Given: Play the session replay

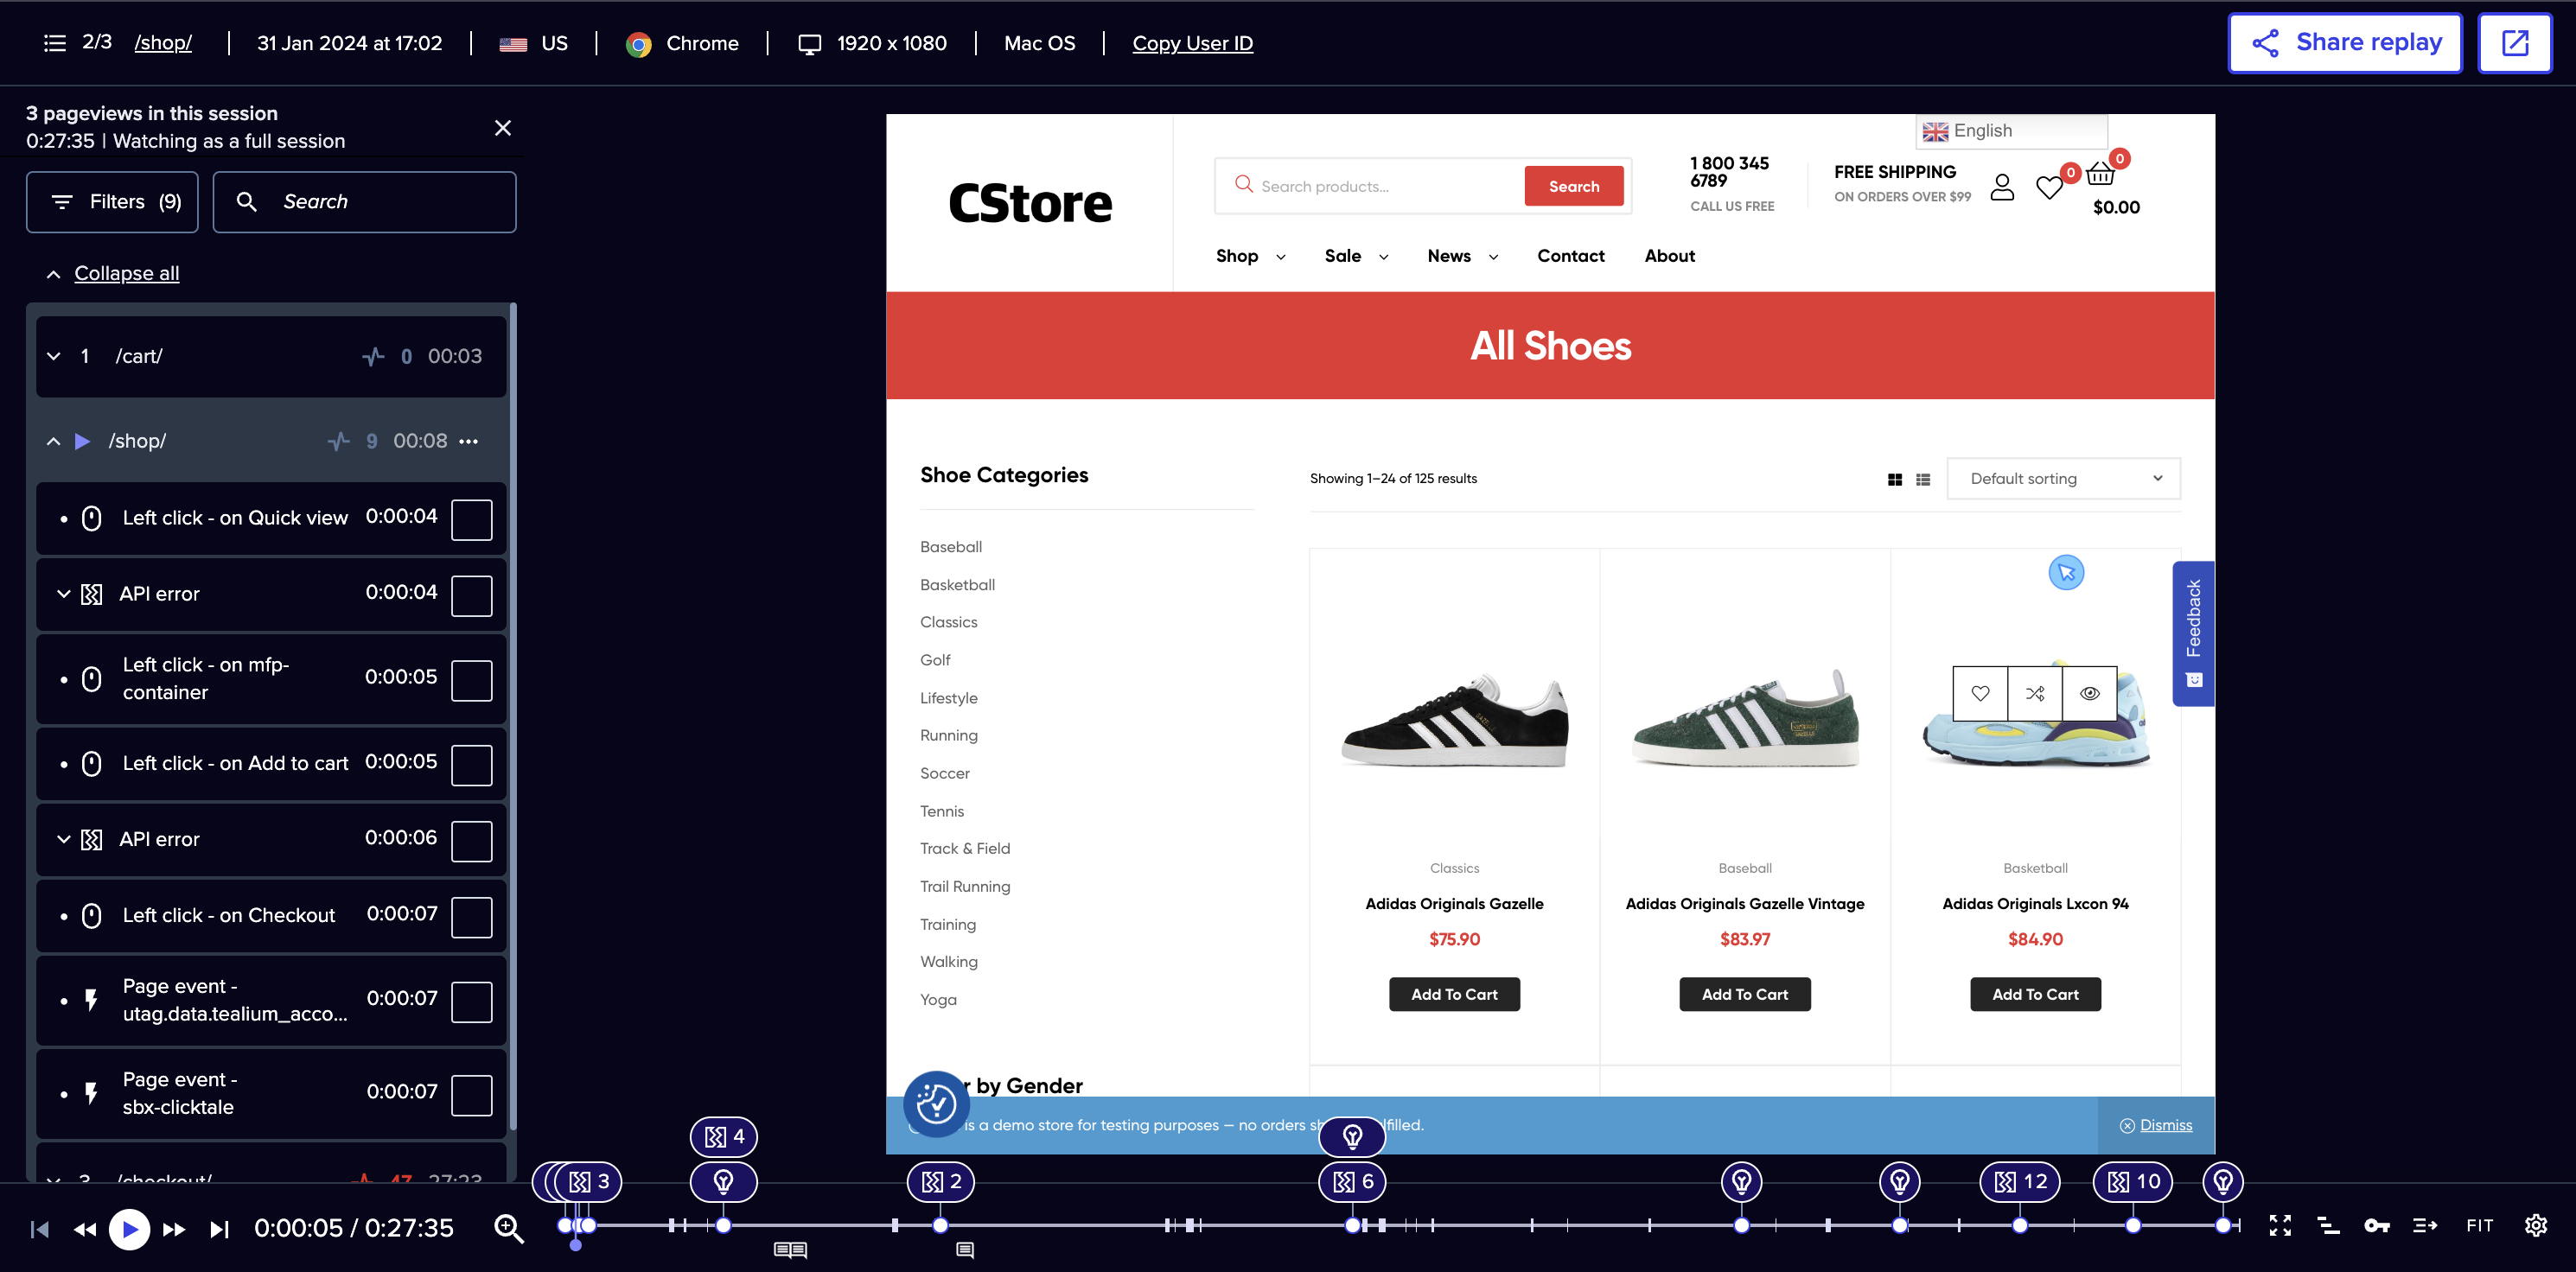Looking at the screenshot, I should pos(129,1229).
